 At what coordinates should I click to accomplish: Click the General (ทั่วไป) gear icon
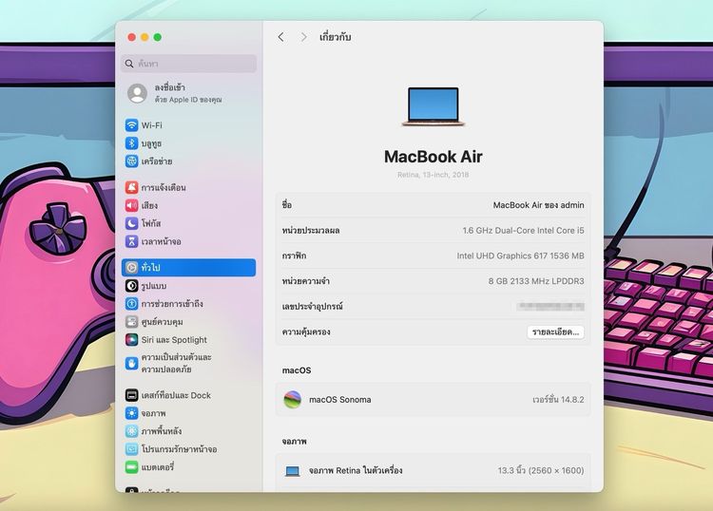[131, 268]
